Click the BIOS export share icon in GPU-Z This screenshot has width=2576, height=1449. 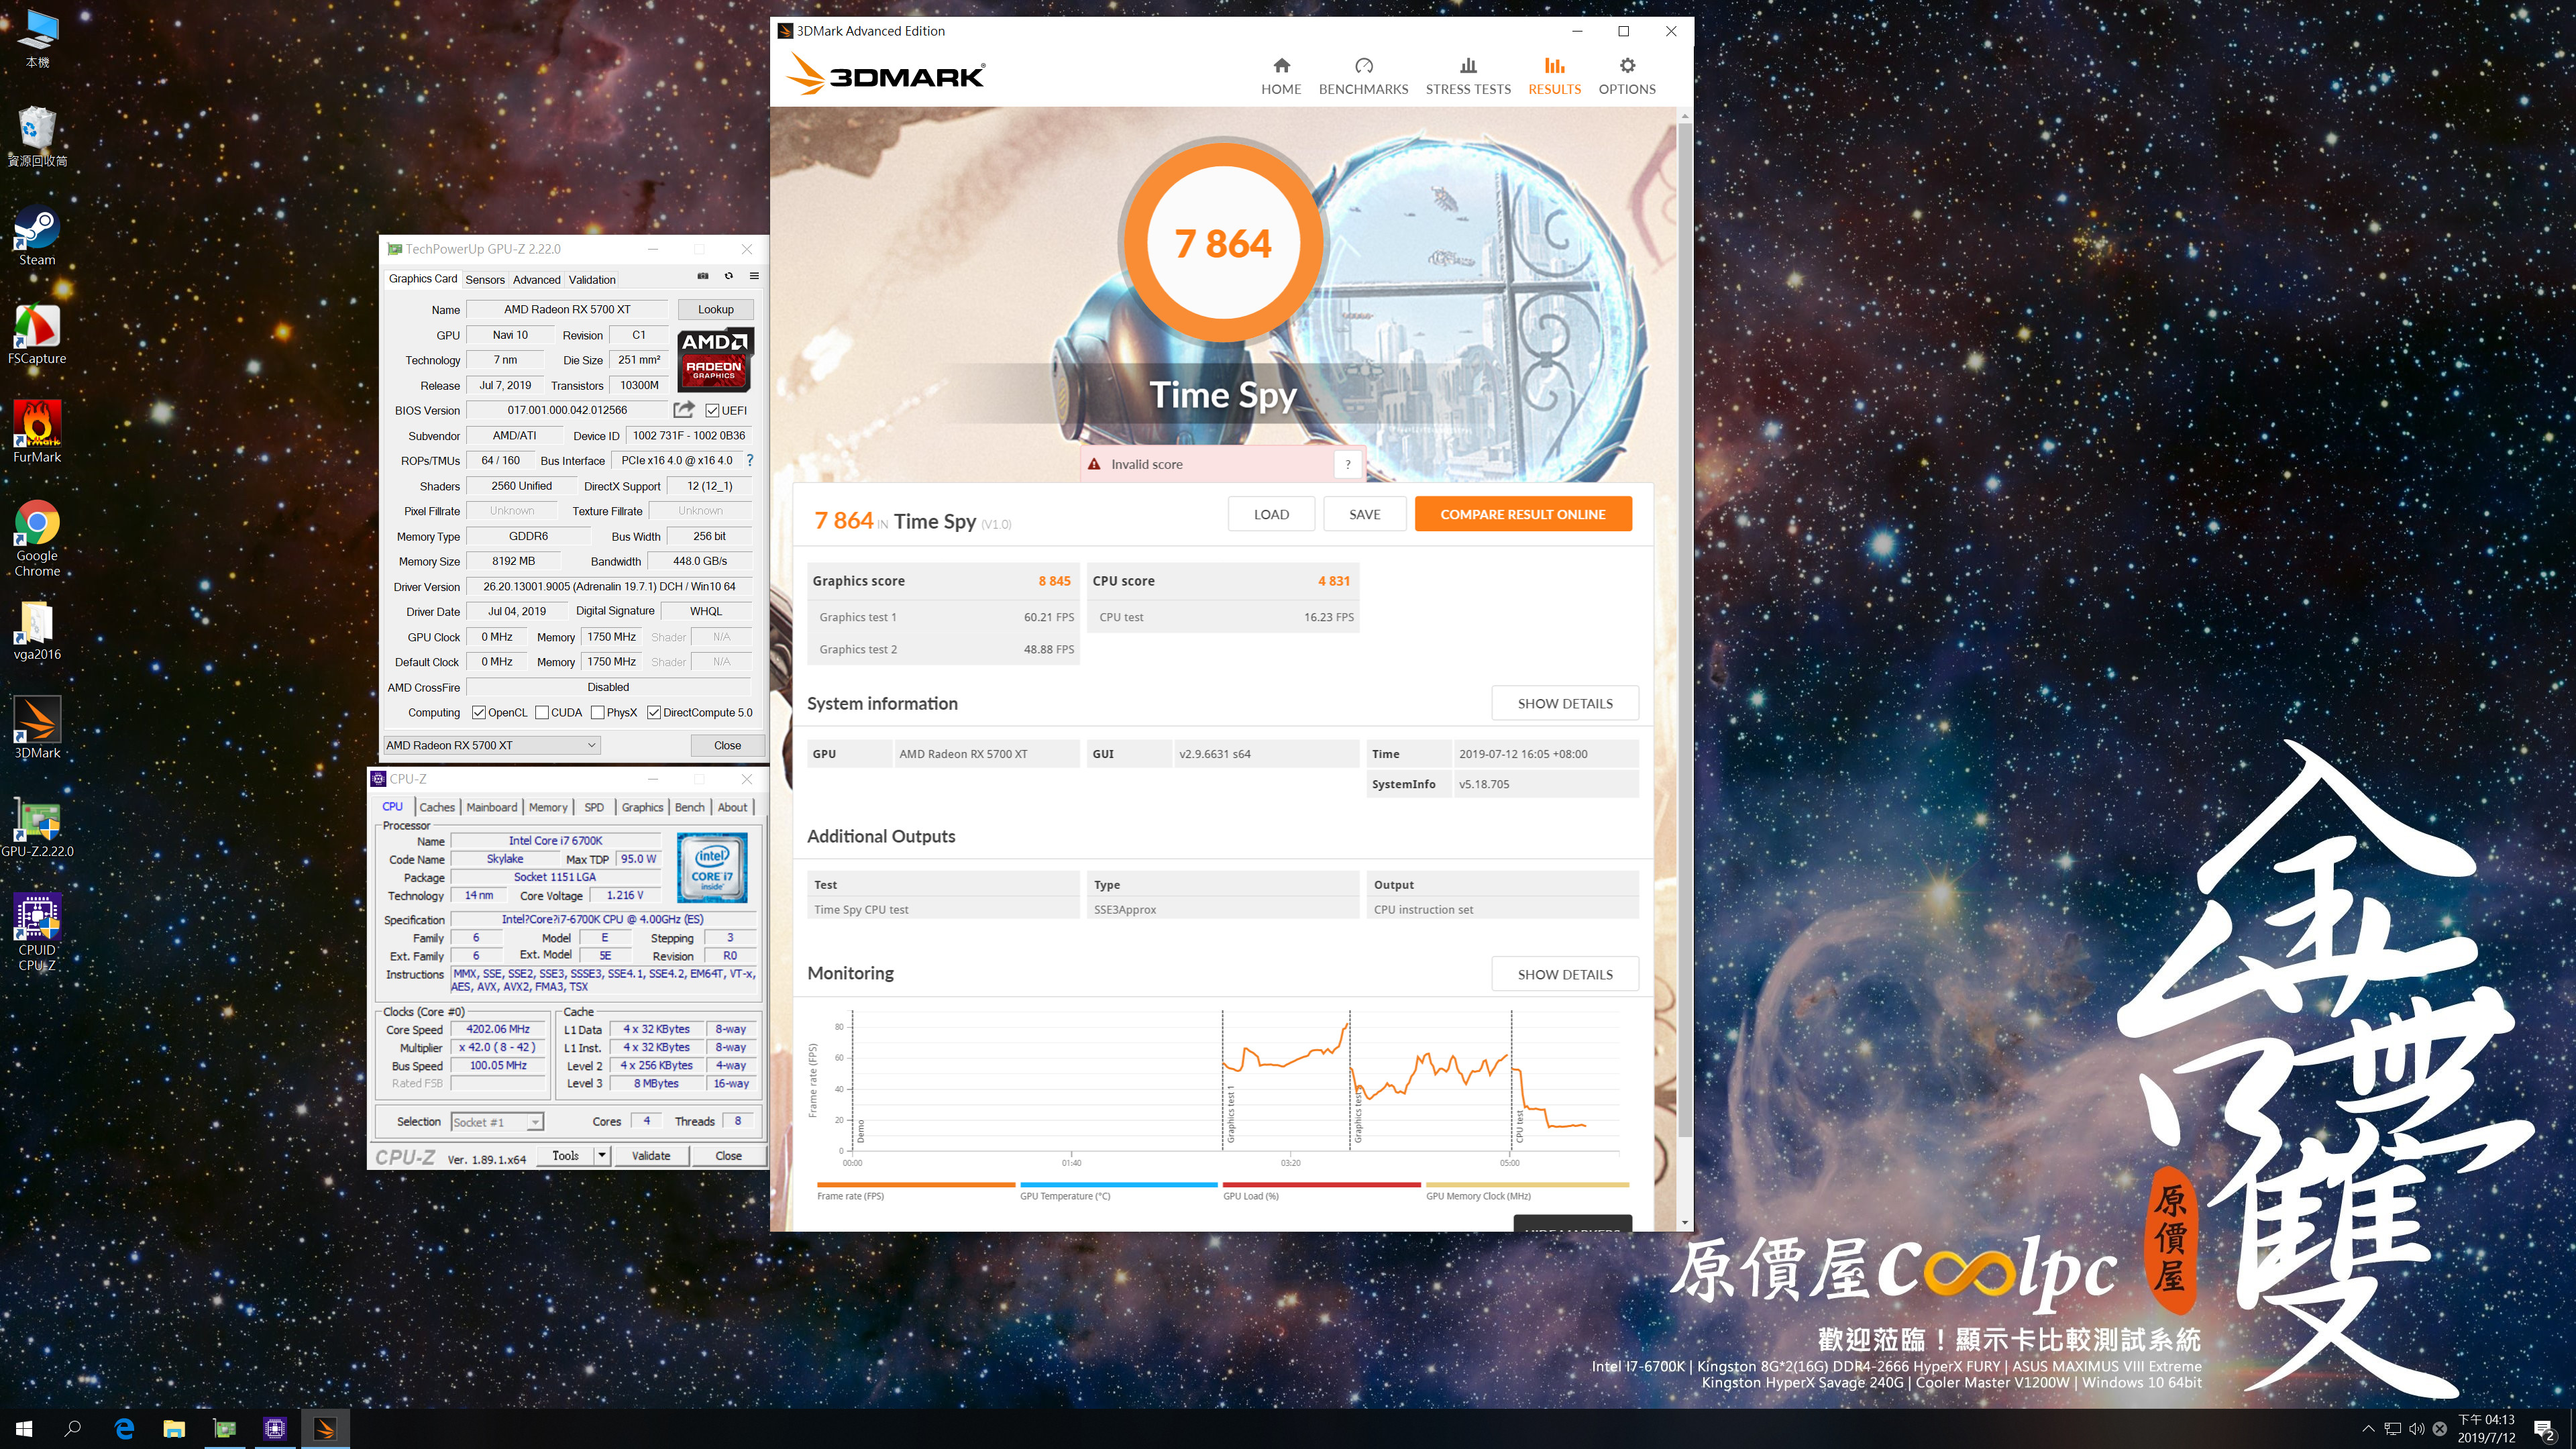[684, 409]
